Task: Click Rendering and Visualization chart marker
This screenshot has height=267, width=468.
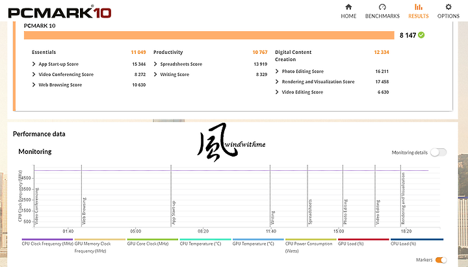Action: (403, 198)
